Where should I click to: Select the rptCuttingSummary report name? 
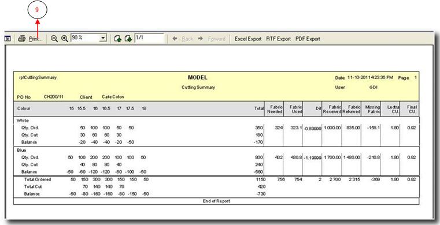38,77
